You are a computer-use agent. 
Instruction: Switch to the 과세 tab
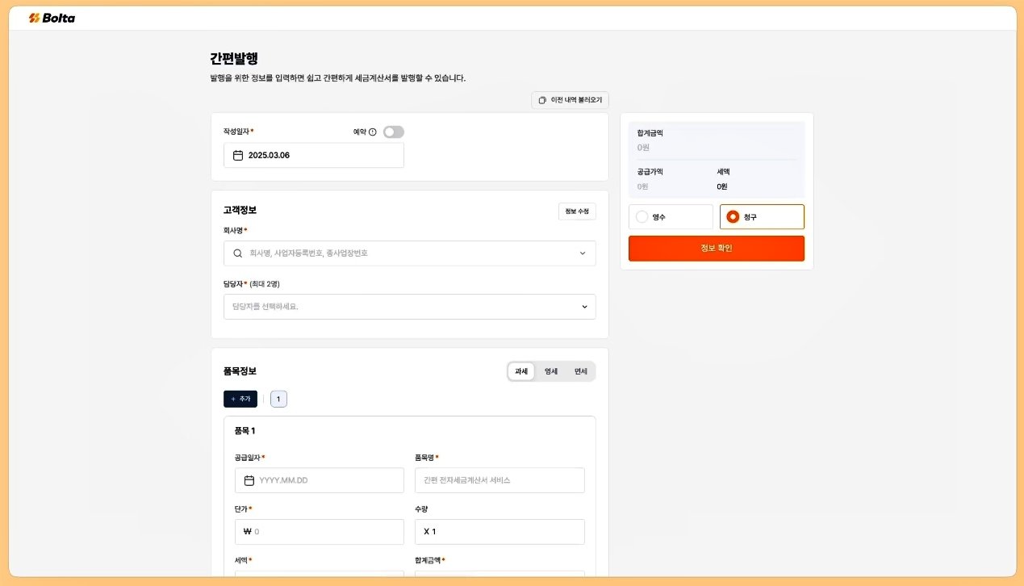coord(521,371)
